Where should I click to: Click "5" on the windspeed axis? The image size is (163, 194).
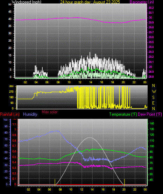10,70
